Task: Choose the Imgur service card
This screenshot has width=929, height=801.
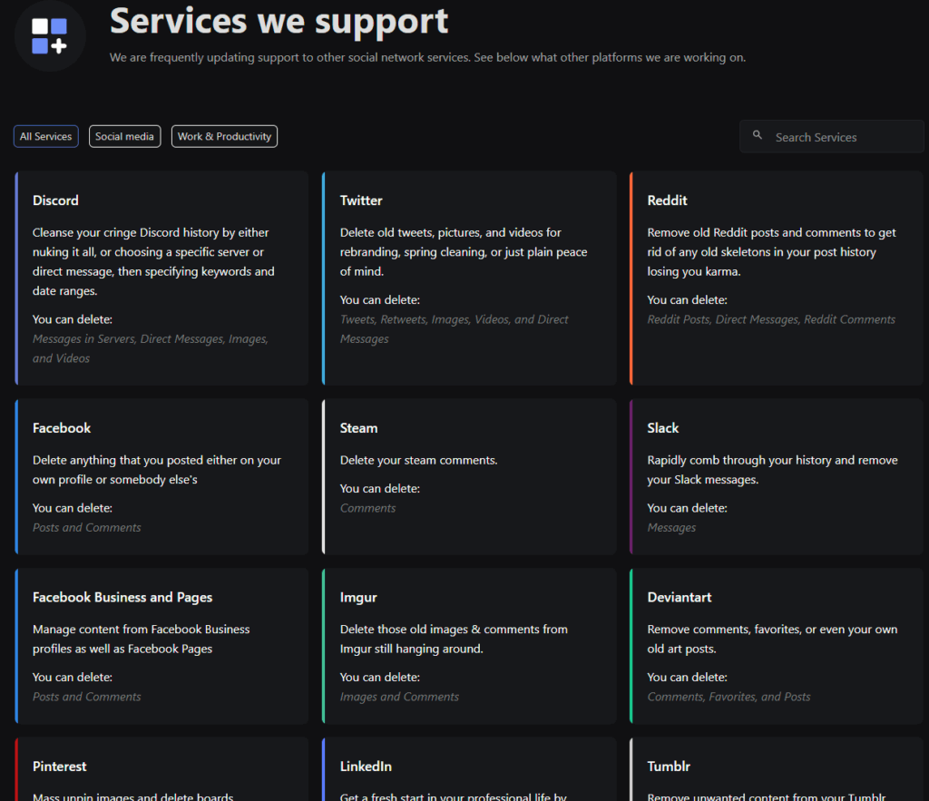Action: coord(469,646)
